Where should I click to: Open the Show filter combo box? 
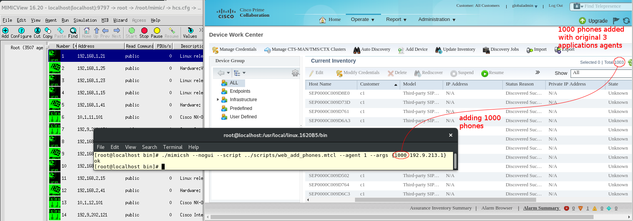601,73
